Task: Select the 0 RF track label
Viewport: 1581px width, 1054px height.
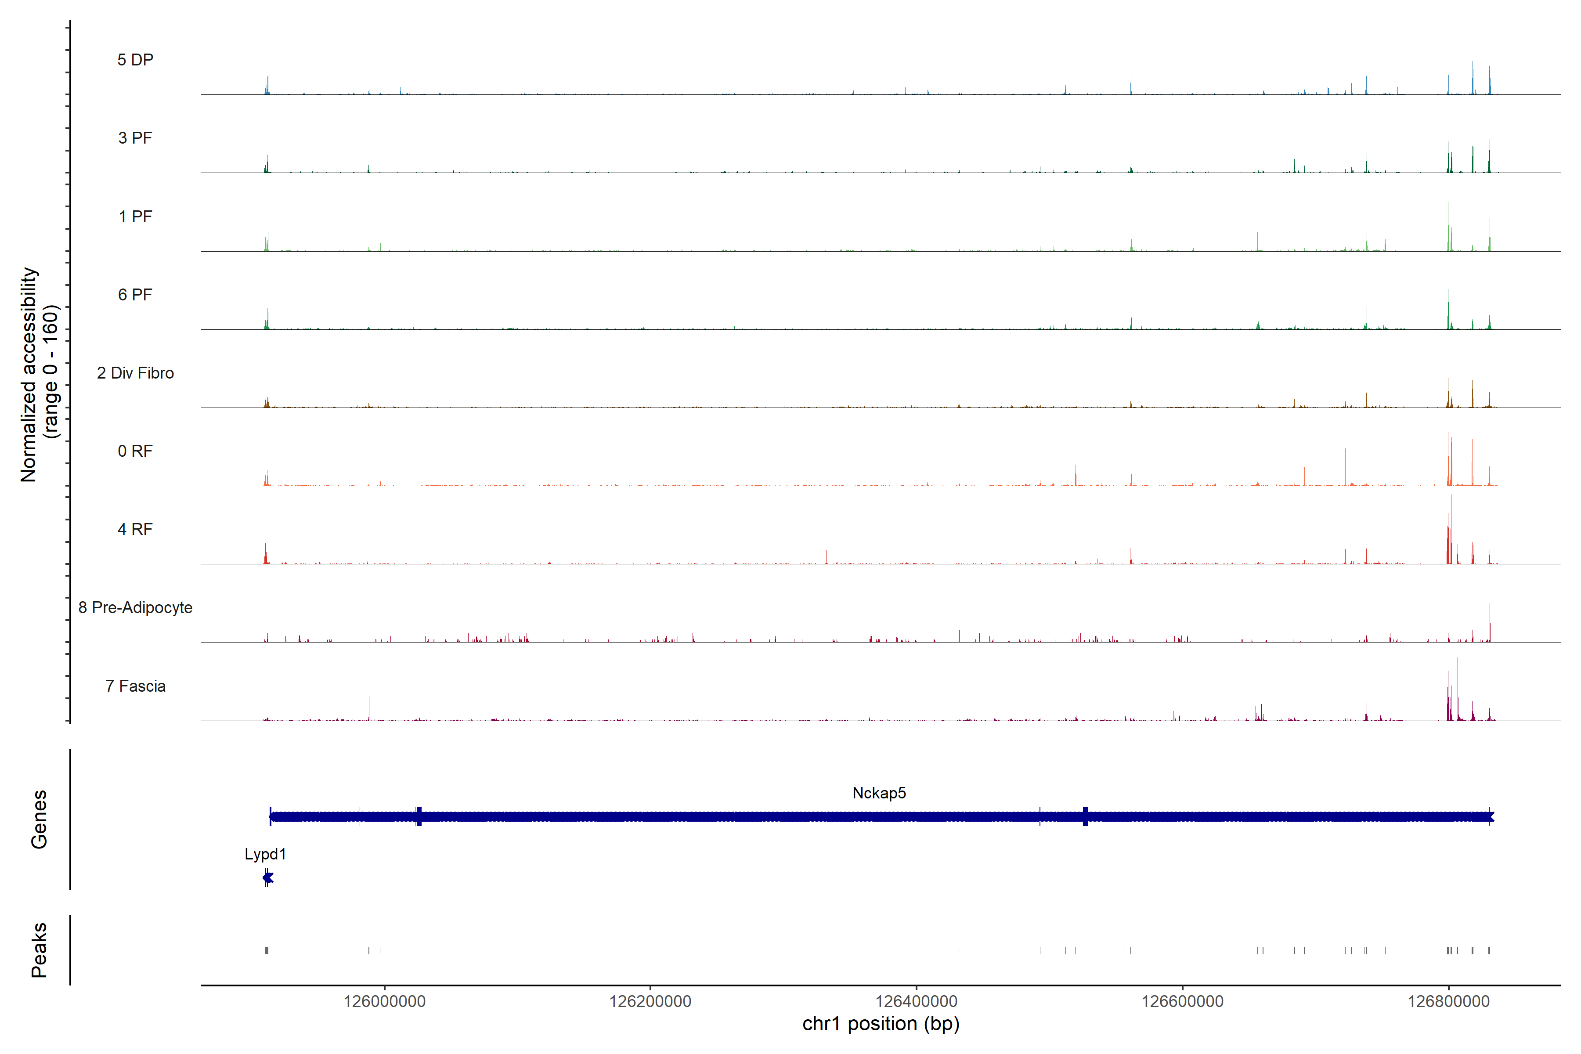Action: (135, 451)
